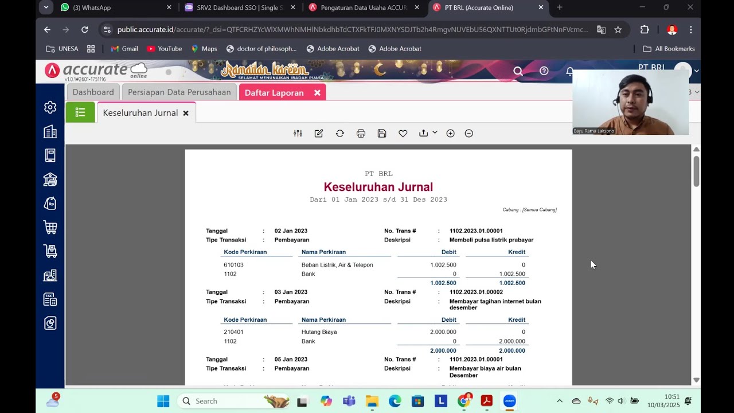The image size is (734, 413).
Task: Click transaction number 1102.2023.01.00001
Action: [x=476, y=231]
